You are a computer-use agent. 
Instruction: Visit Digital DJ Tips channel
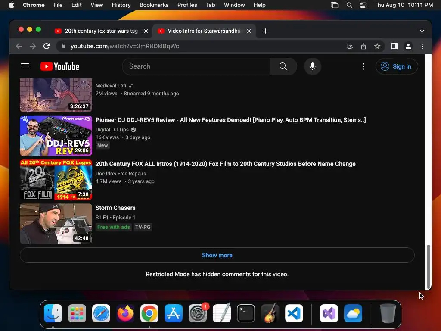[x=112, y=130]
